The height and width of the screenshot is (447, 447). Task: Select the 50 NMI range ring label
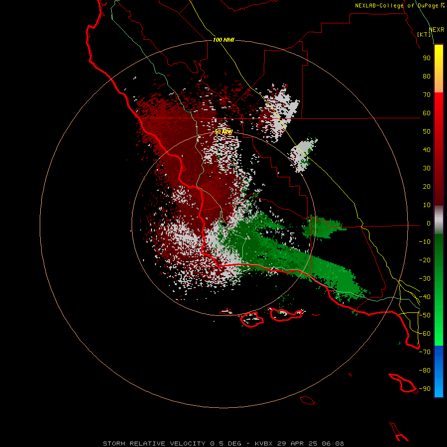click(x=223, y=132)
